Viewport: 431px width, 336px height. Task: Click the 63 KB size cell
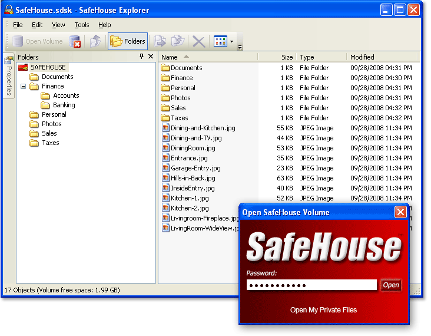285,178
